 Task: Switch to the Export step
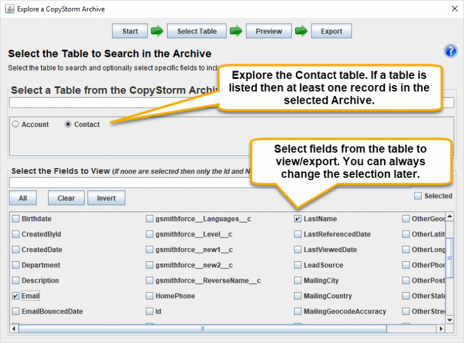(331, 31)
